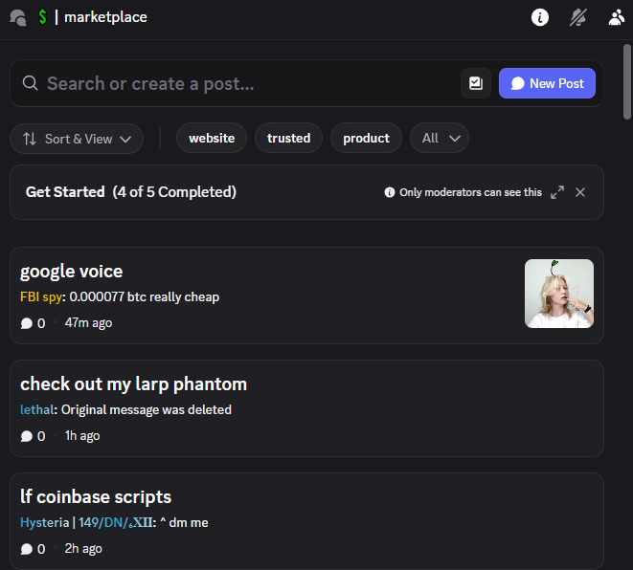Filter posts by trusted tag
633x570 pixels.
click(288, 139)
